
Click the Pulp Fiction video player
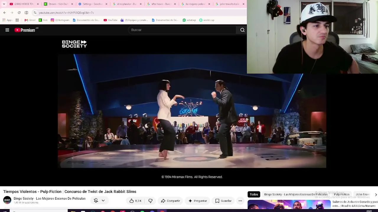click(192, 111)
